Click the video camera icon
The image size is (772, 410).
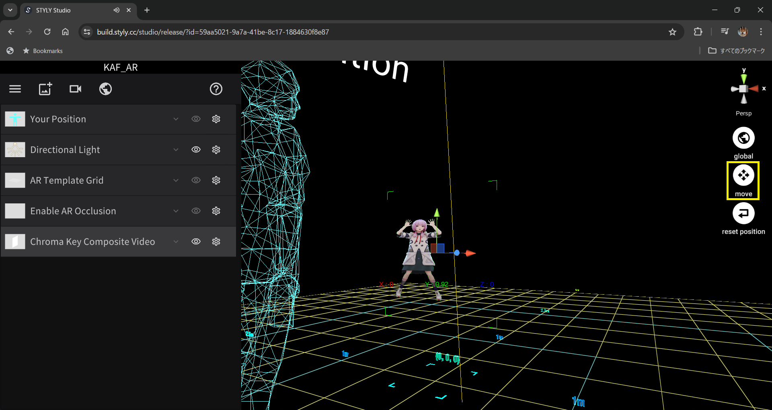75,89
